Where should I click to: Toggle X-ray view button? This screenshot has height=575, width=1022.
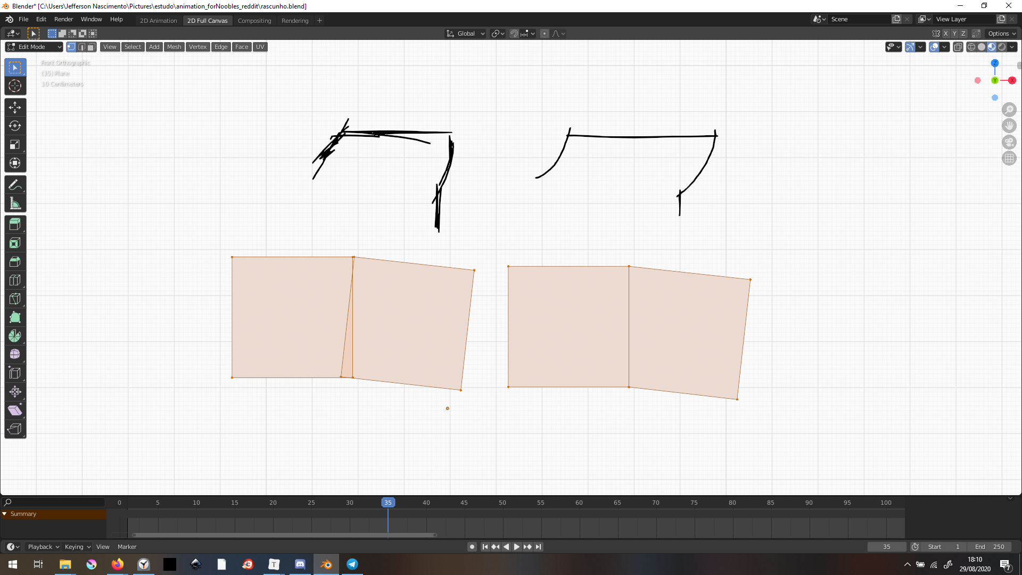click(x=958, y=47)
